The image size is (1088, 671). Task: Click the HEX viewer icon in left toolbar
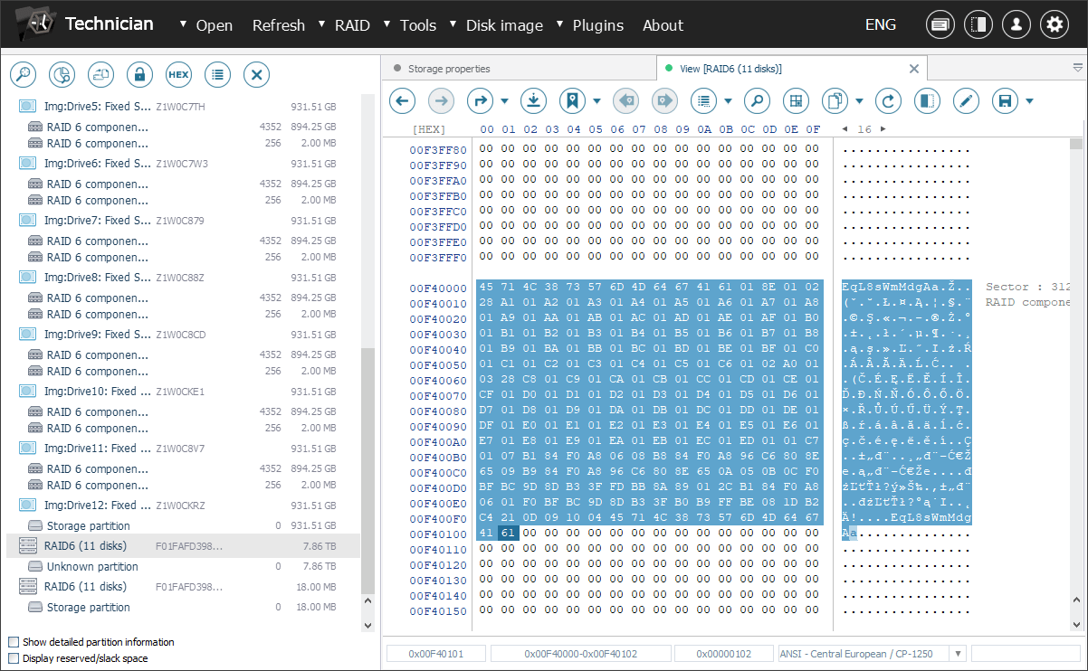click(x=178, y=74)
